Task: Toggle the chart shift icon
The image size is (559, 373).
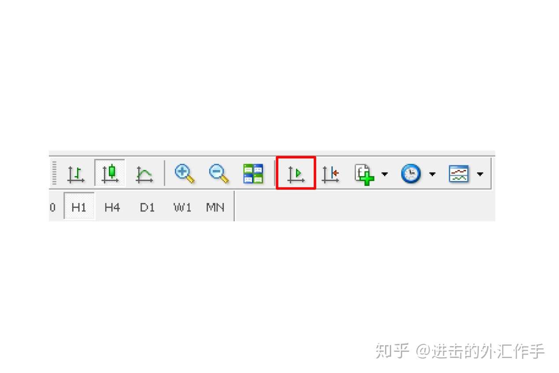Action: click(330, 174)
